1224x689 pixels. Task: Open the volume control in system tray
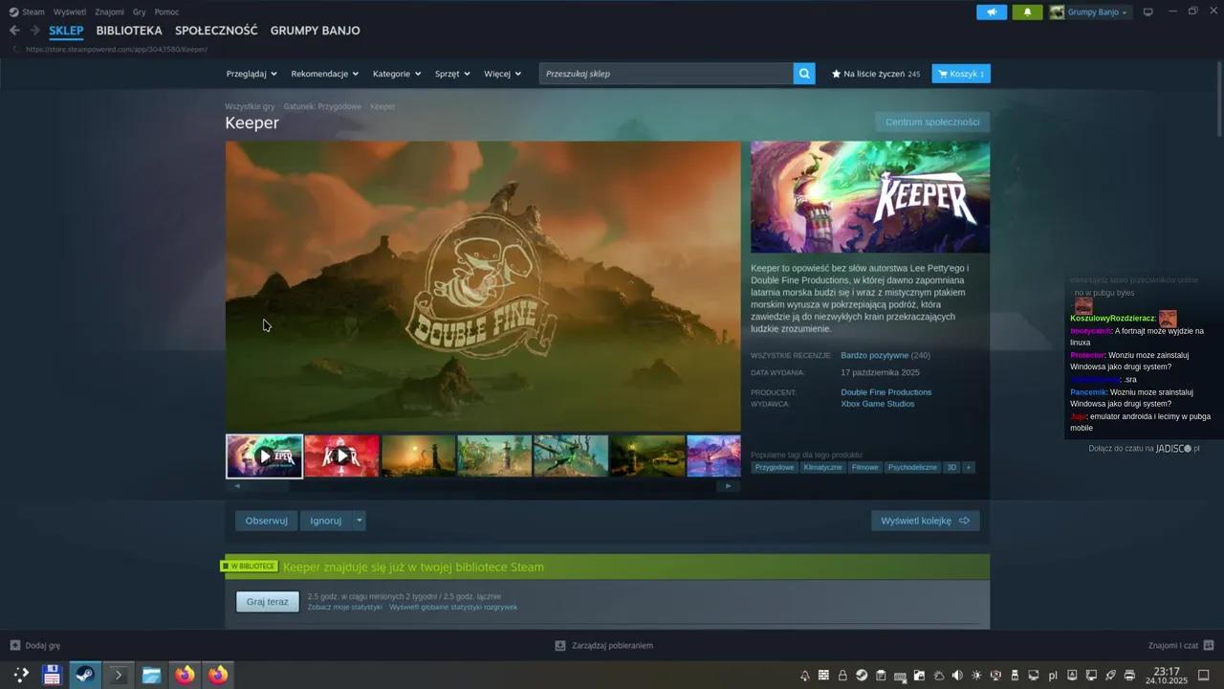[957, 676]
